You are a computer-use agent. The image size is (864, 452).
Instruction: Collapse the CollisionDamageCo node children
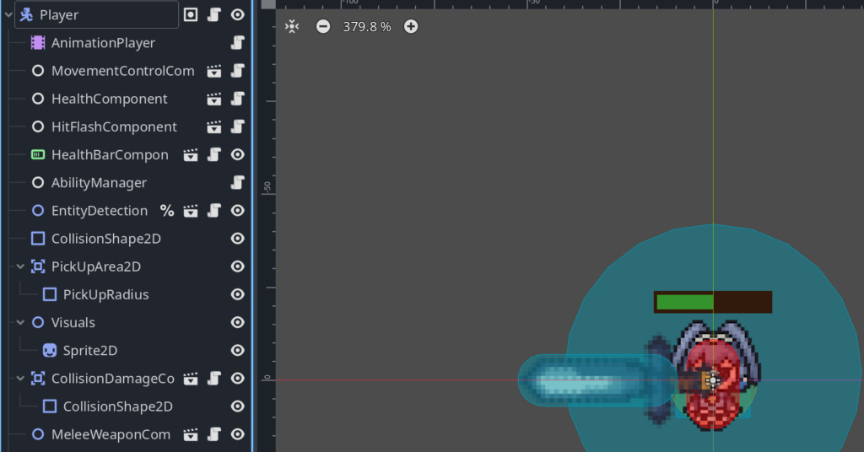pos(20,379)
